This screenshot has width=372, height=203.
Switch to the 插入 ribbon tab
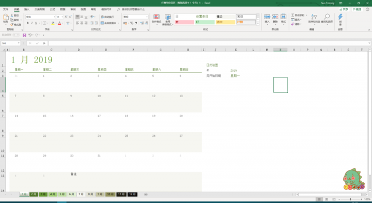pyautogui.click(x=27, y=9)
